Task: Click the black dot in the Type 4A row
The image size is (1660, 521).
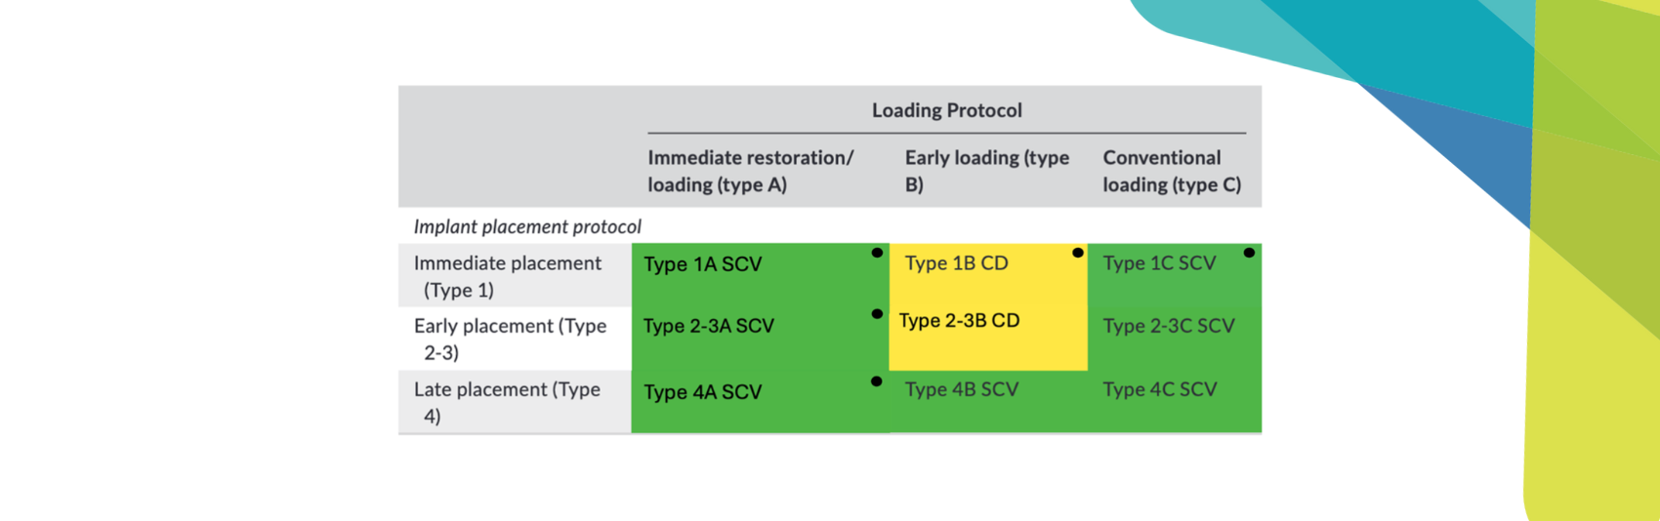Action: click(877, 381)
